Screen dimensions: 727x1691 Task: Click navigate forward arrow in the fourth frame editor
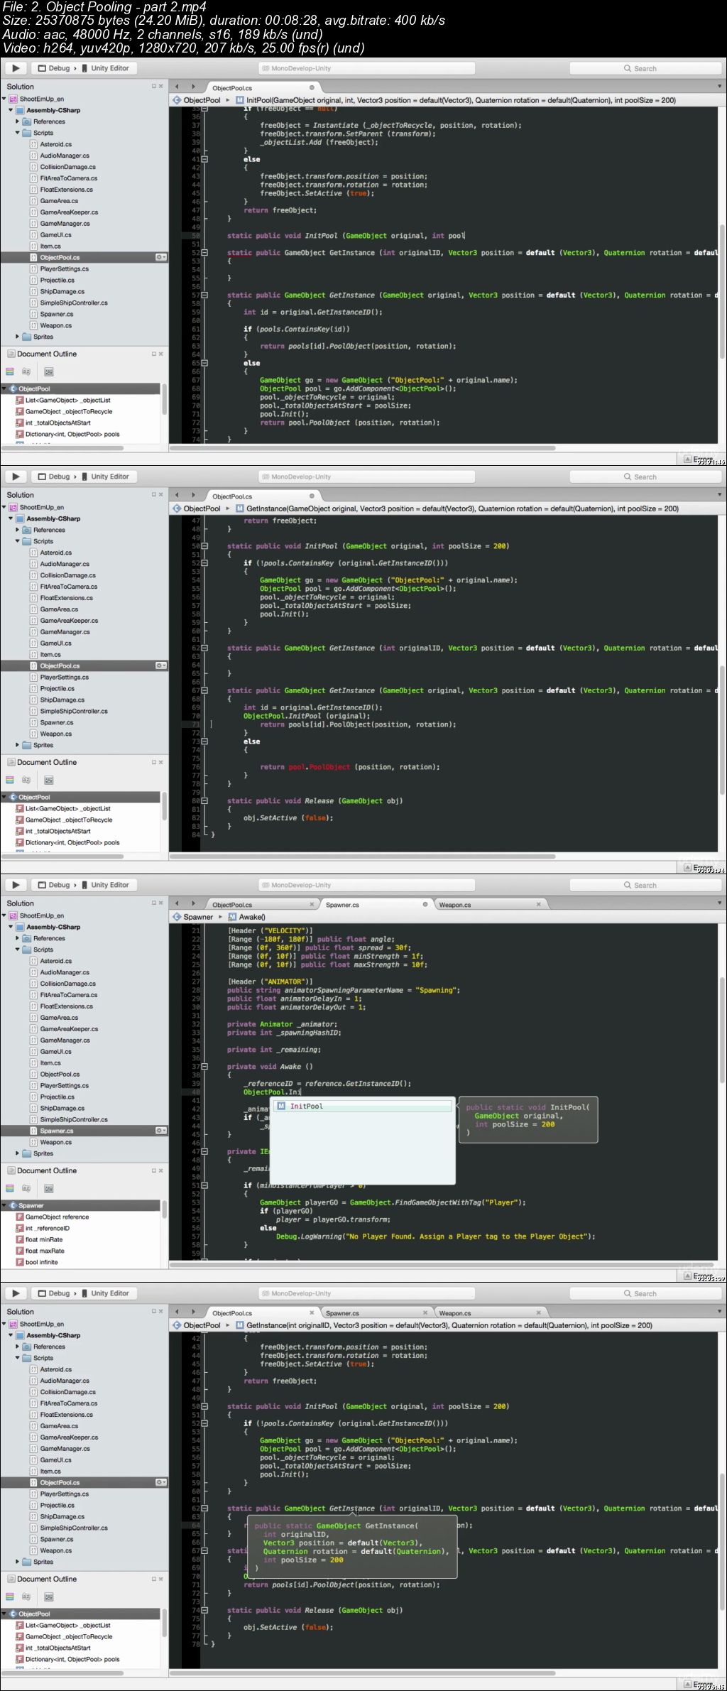tap(193, 1312)
